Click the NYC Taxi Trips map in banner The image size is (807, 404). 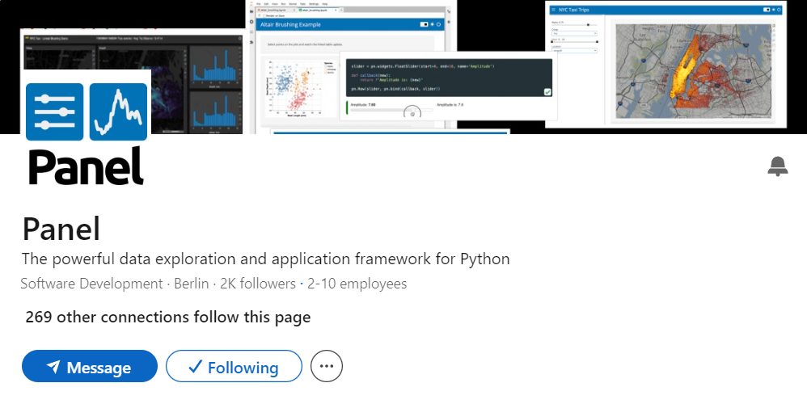[x=693, y=71]
